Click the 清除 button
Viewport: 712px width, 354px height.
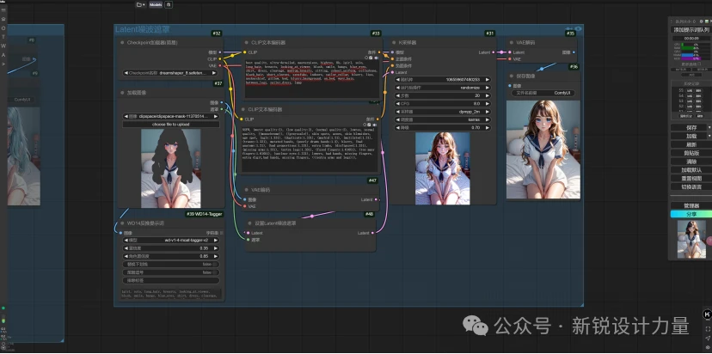pos(691,162)
